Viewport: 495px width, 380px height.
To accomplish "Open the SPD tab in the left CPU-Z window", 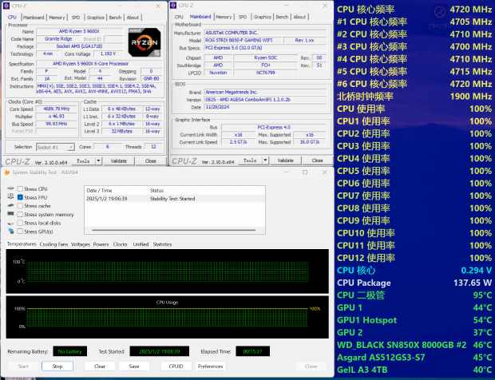I will 76,18.
